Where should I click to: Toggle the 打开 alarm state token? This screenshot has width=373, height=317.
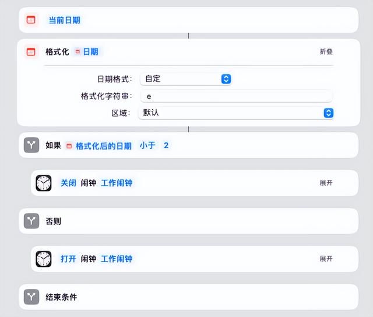pos(68,259)
